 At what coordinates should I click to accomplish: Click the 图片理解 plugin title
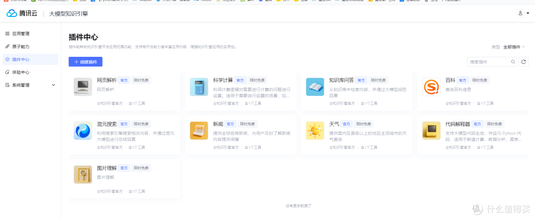(x=107, y=168)
